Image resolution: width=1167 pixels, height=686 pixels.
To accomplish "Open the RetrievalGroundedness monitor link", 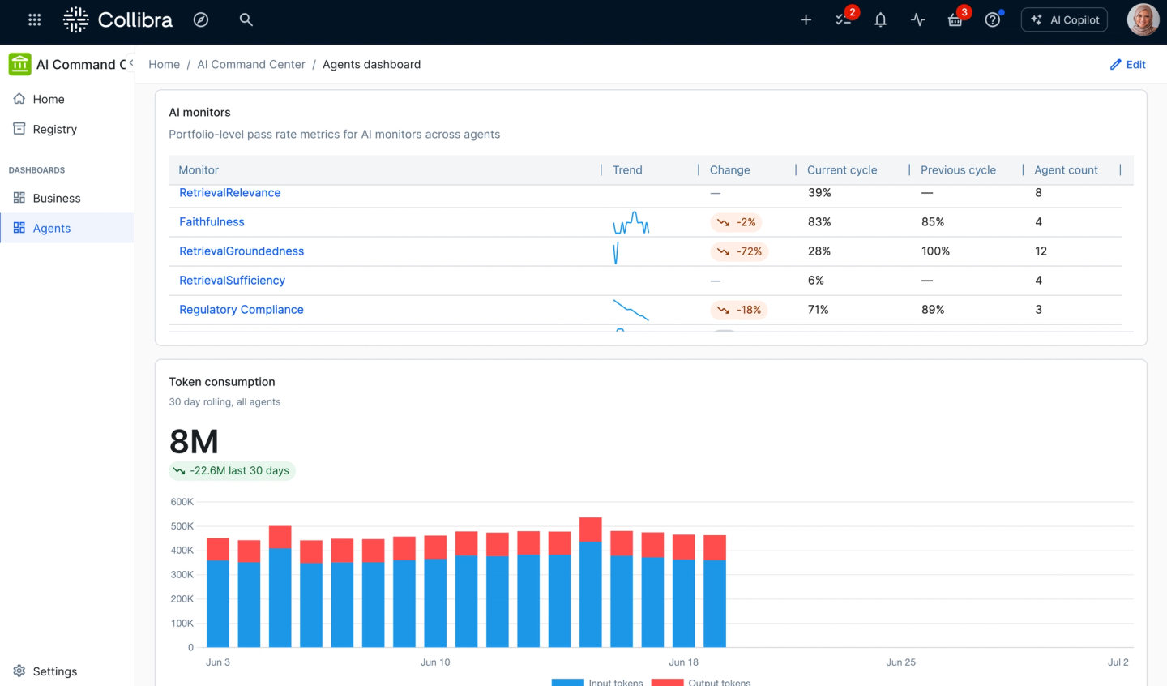I will [x=242, y=251].
